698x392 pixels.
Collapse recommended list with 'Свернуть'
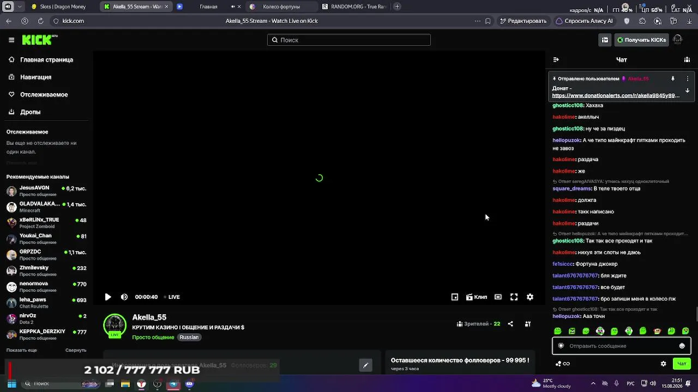click(x=76, y=350)
